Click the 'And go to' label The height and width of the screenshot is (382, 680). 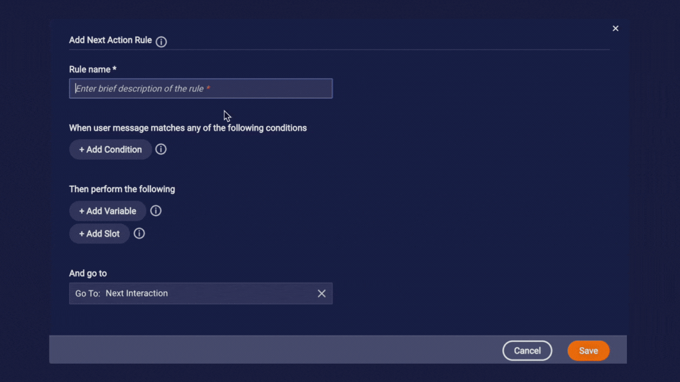pos(88,274)
